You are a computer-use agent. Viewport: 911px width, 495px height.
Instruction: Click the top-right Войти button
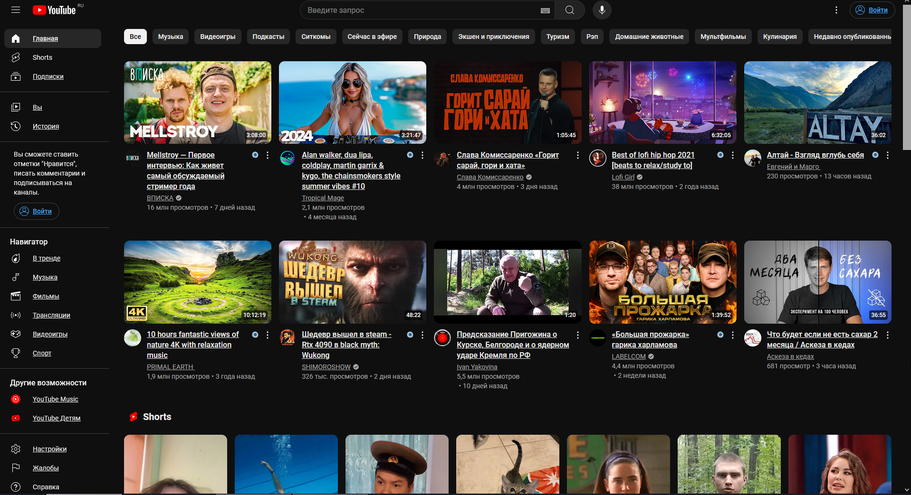click(x=872, y=10)
